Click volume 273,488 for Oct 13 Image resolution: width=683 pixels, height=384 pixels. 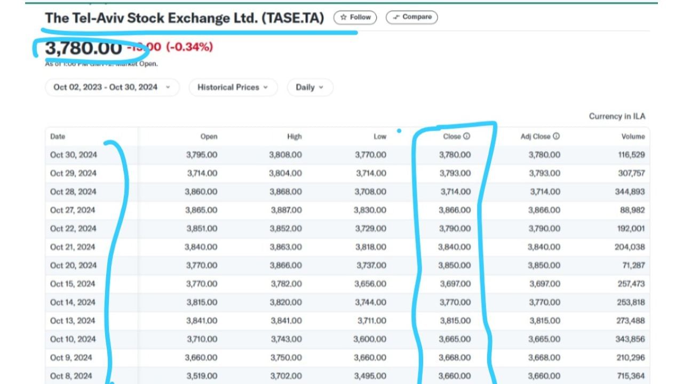pos(631,321)
